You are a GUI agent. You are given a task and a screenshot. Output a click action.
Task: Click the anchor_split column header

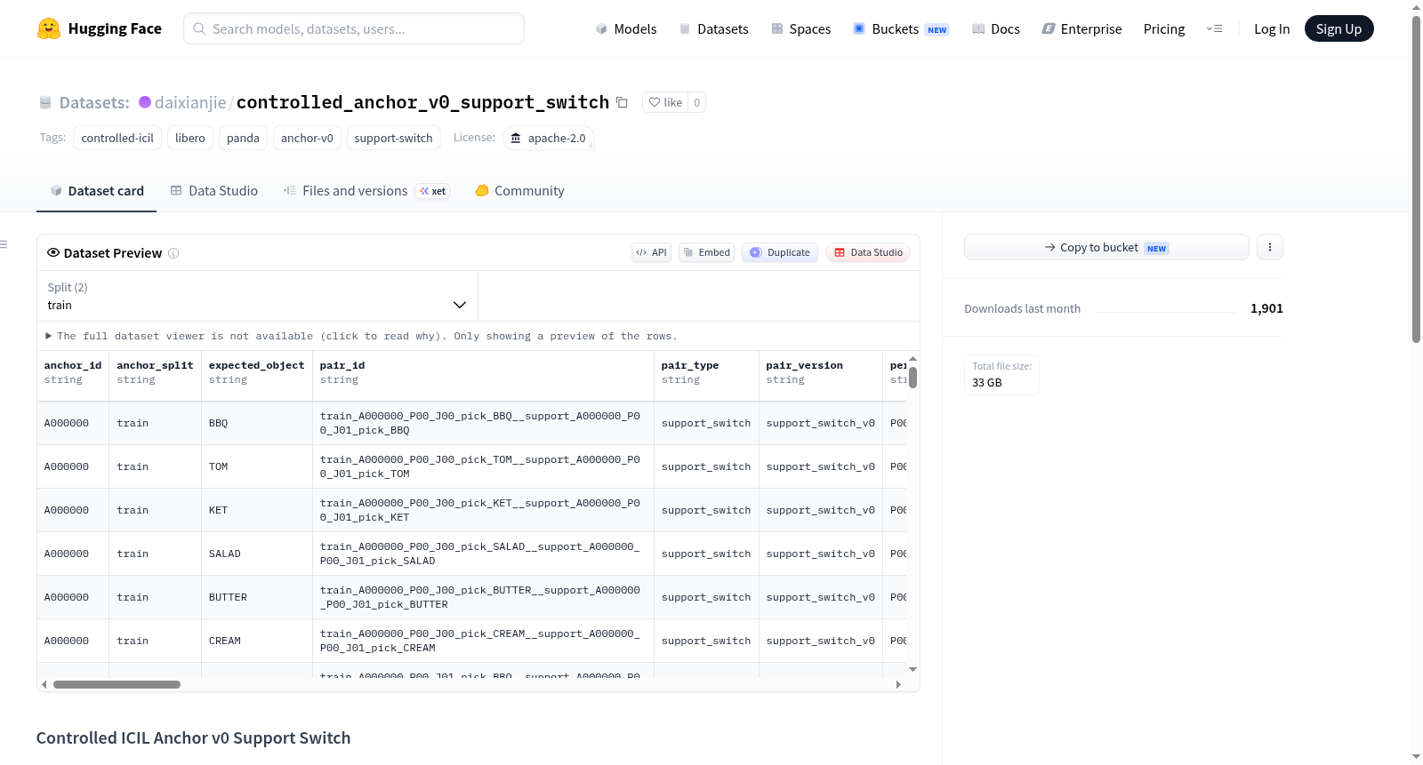(156, 372)
